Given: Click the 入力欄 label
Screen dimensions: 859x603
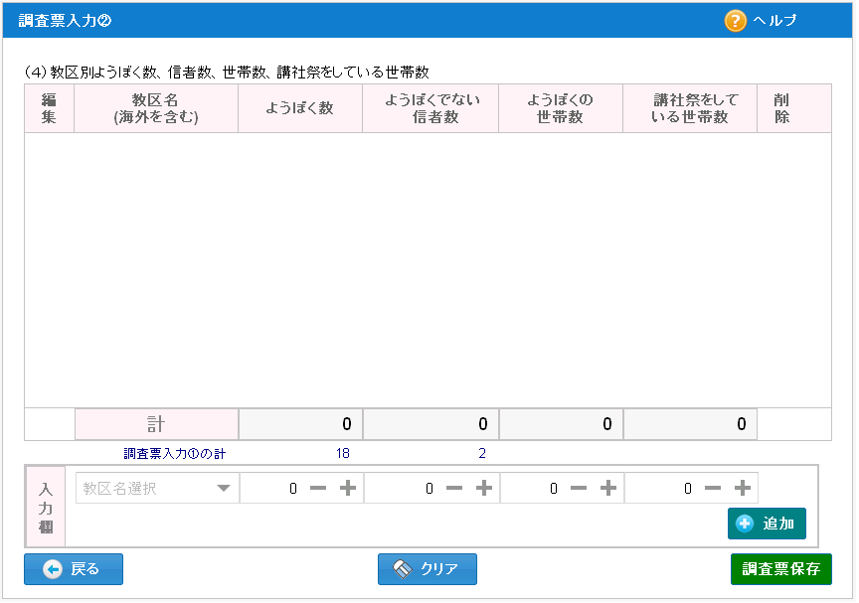Looking at the screenshot, I should 46,509.
